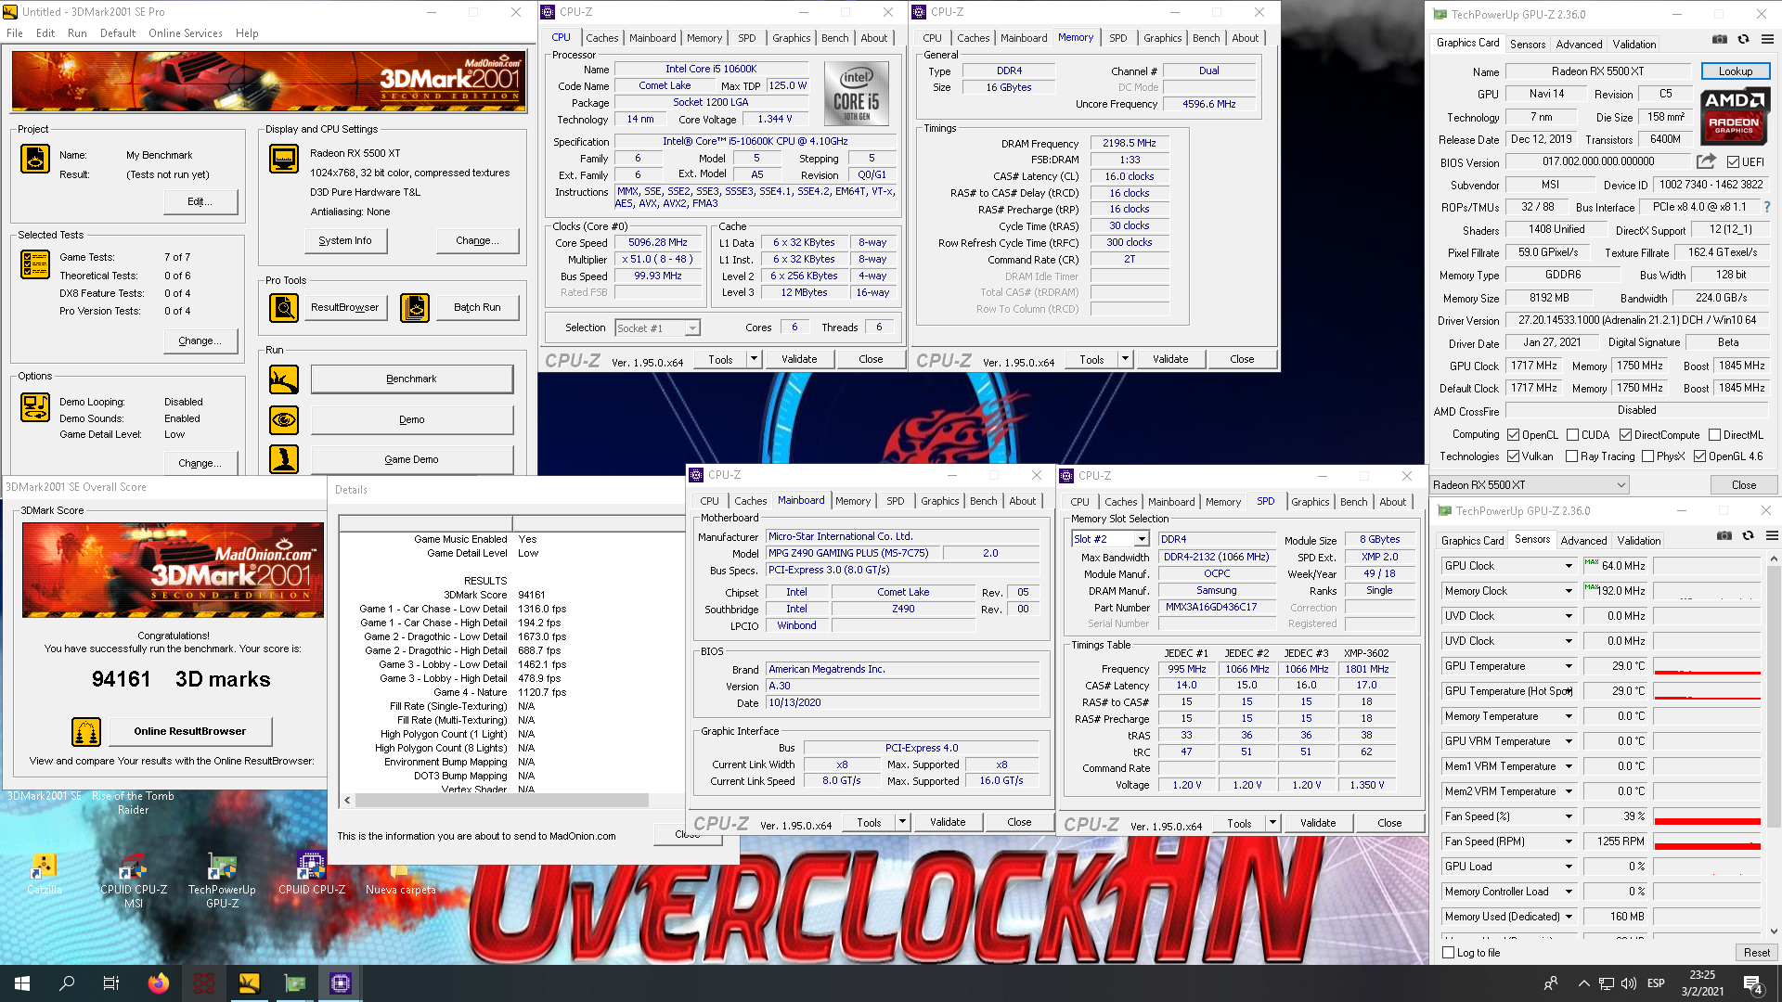Click the Reset button in GPU-Z Sensors
Screen dimensions: 1782x1002
[x=1756, y=953]
